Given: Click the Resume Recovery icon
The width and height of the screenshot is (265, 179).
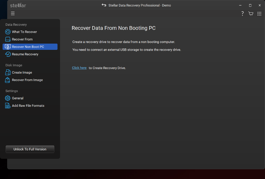Looking at the screenshot, I should coord(8,54).
